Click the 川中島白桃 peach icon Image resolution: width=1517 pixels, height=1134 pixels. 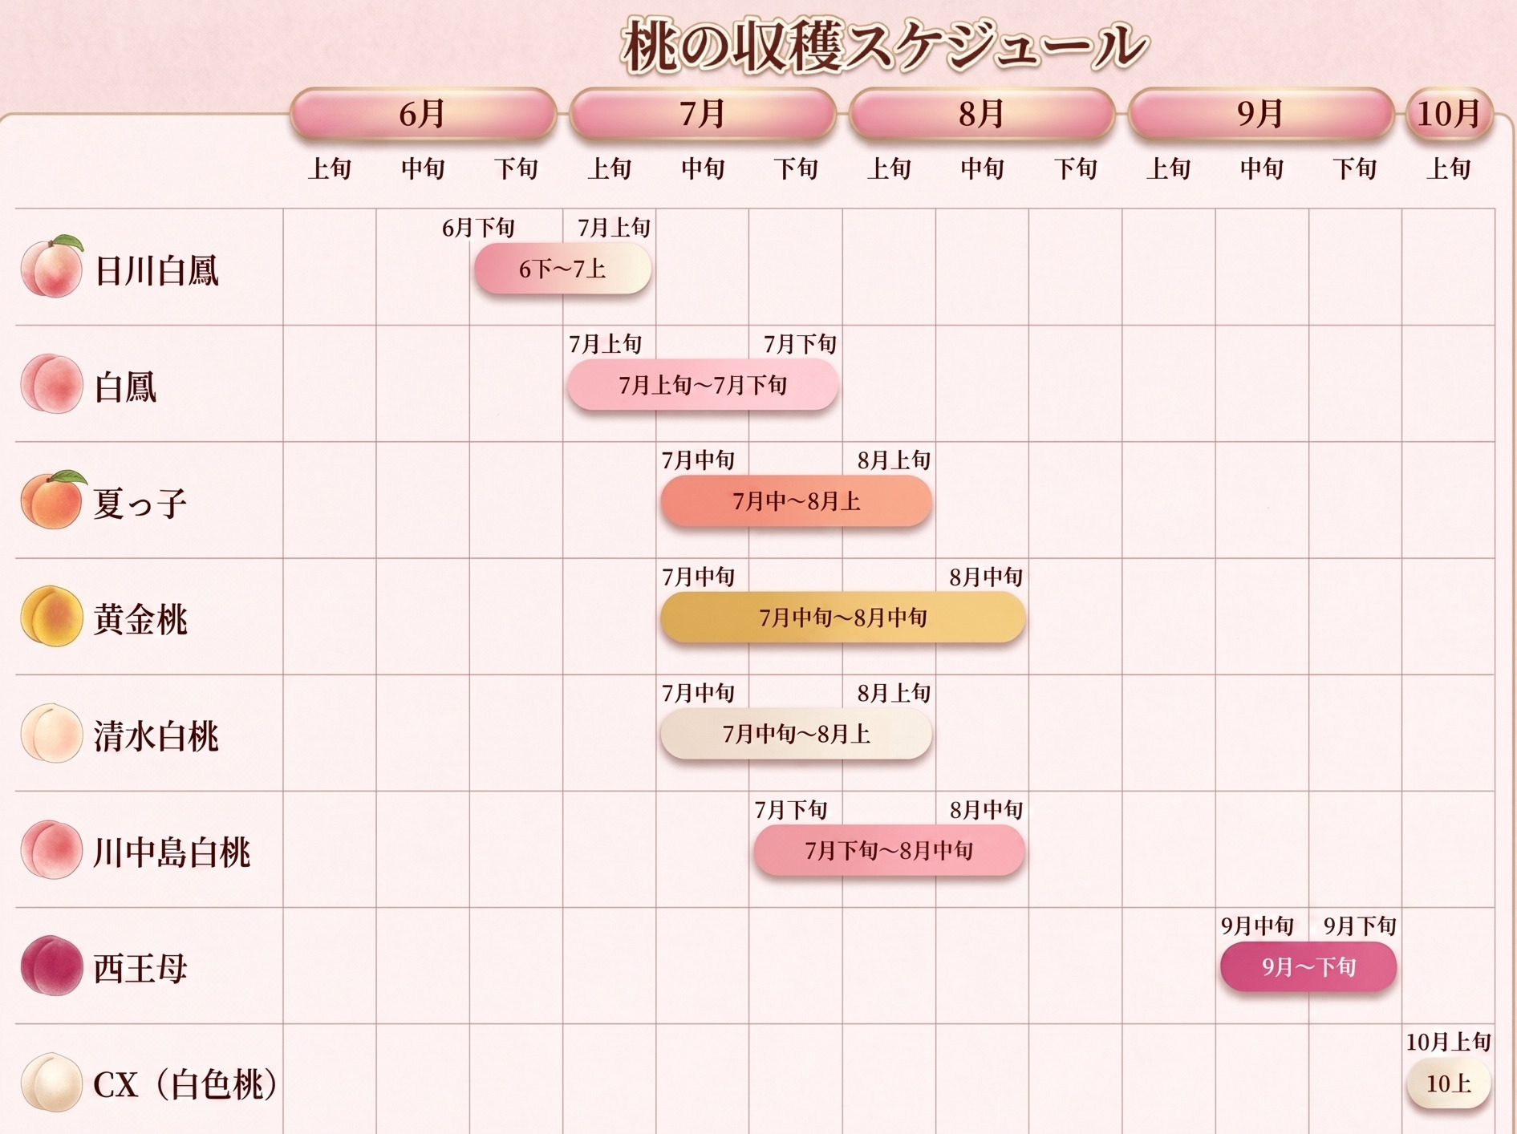click(52, 849)
